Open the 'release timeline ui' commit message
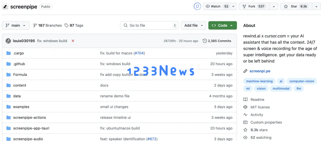 click(115, 118)
